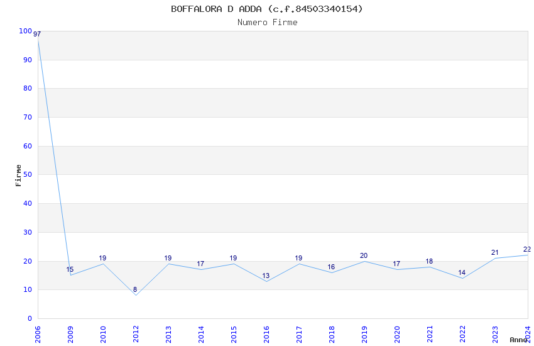The height and width of the screenshot is (346, 534).
Task: Click the data label 21 for 2023
Action: pyautogui.click(x=495, y=252)
